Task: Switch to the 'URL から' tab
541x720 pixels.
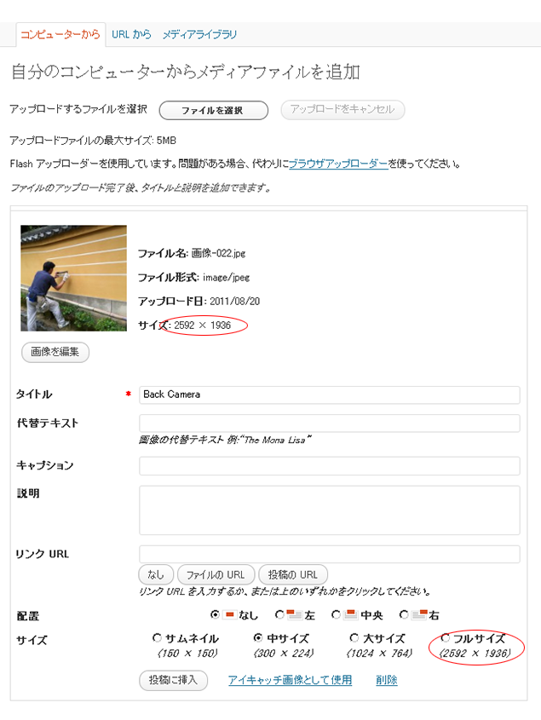Action: (x=131, y=34)
